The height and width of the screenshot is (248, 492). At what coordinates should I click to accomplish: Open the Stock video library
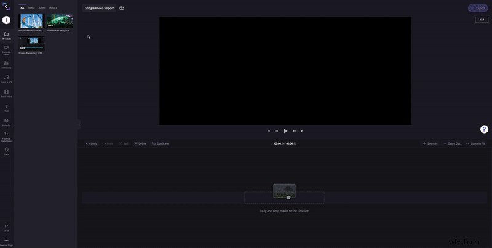click(6, 93)
